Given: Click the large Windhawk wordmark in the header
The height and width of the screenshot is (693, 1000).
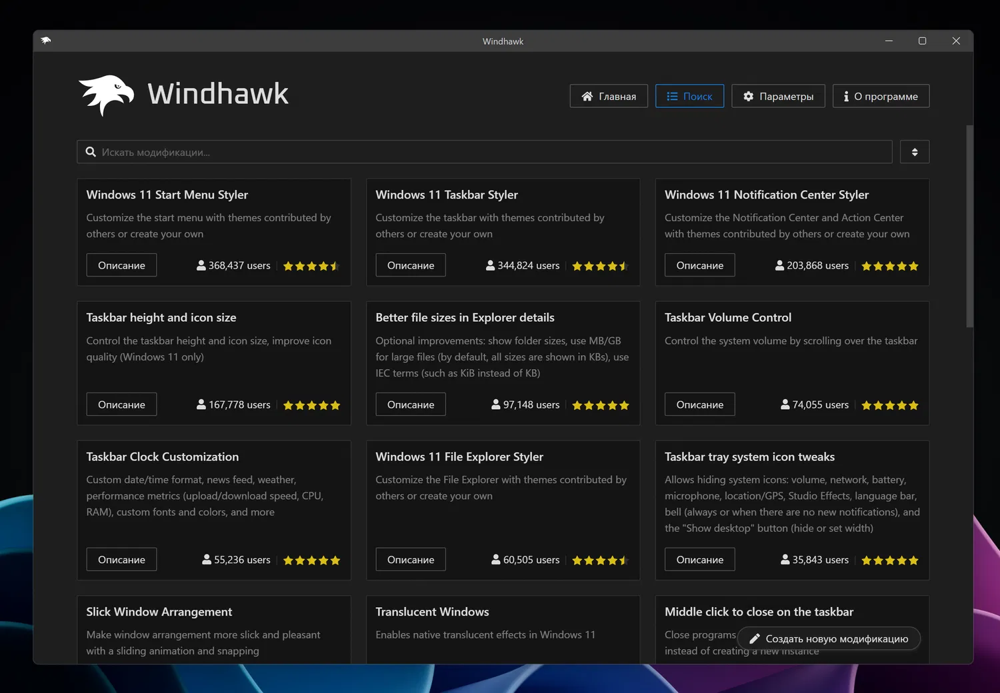Looking at the screenshot, I should 218,94.
